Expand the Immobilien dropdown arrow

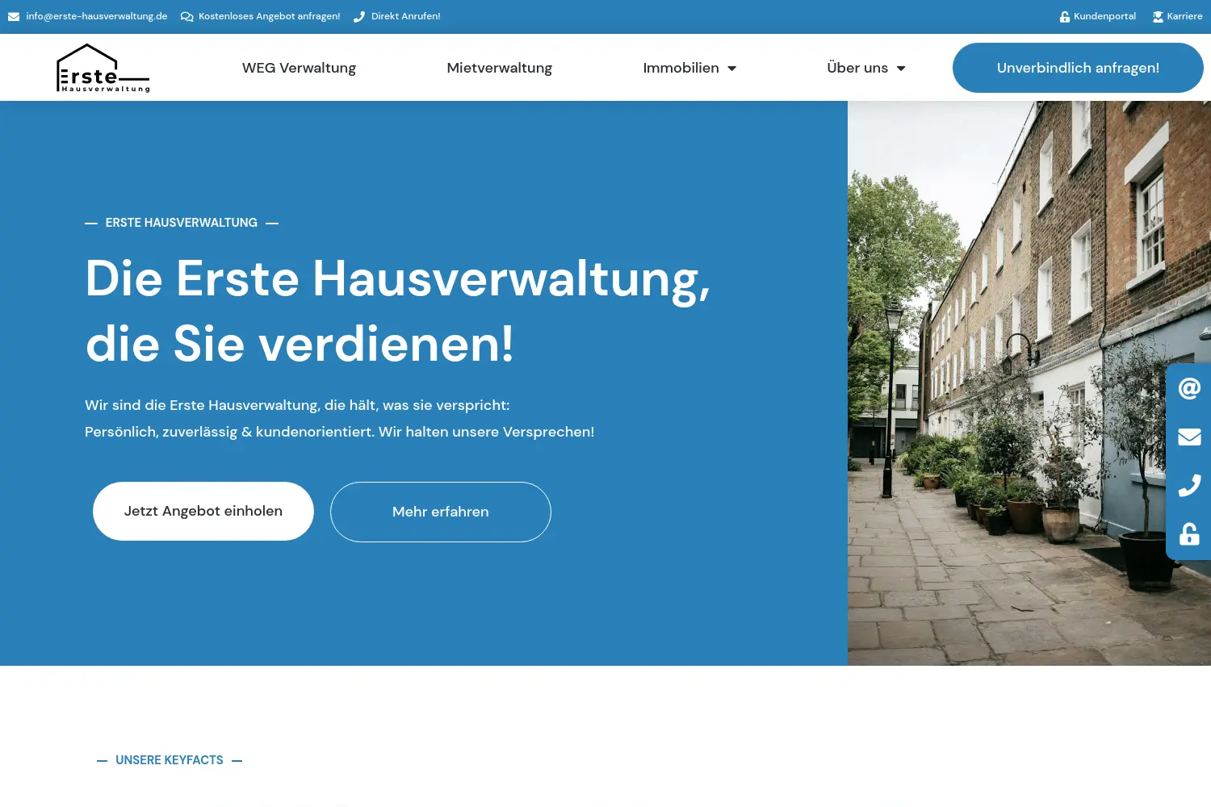pos(732,69)
